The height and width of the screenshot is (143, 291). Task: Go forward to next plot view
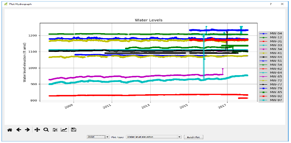(27, 130)
